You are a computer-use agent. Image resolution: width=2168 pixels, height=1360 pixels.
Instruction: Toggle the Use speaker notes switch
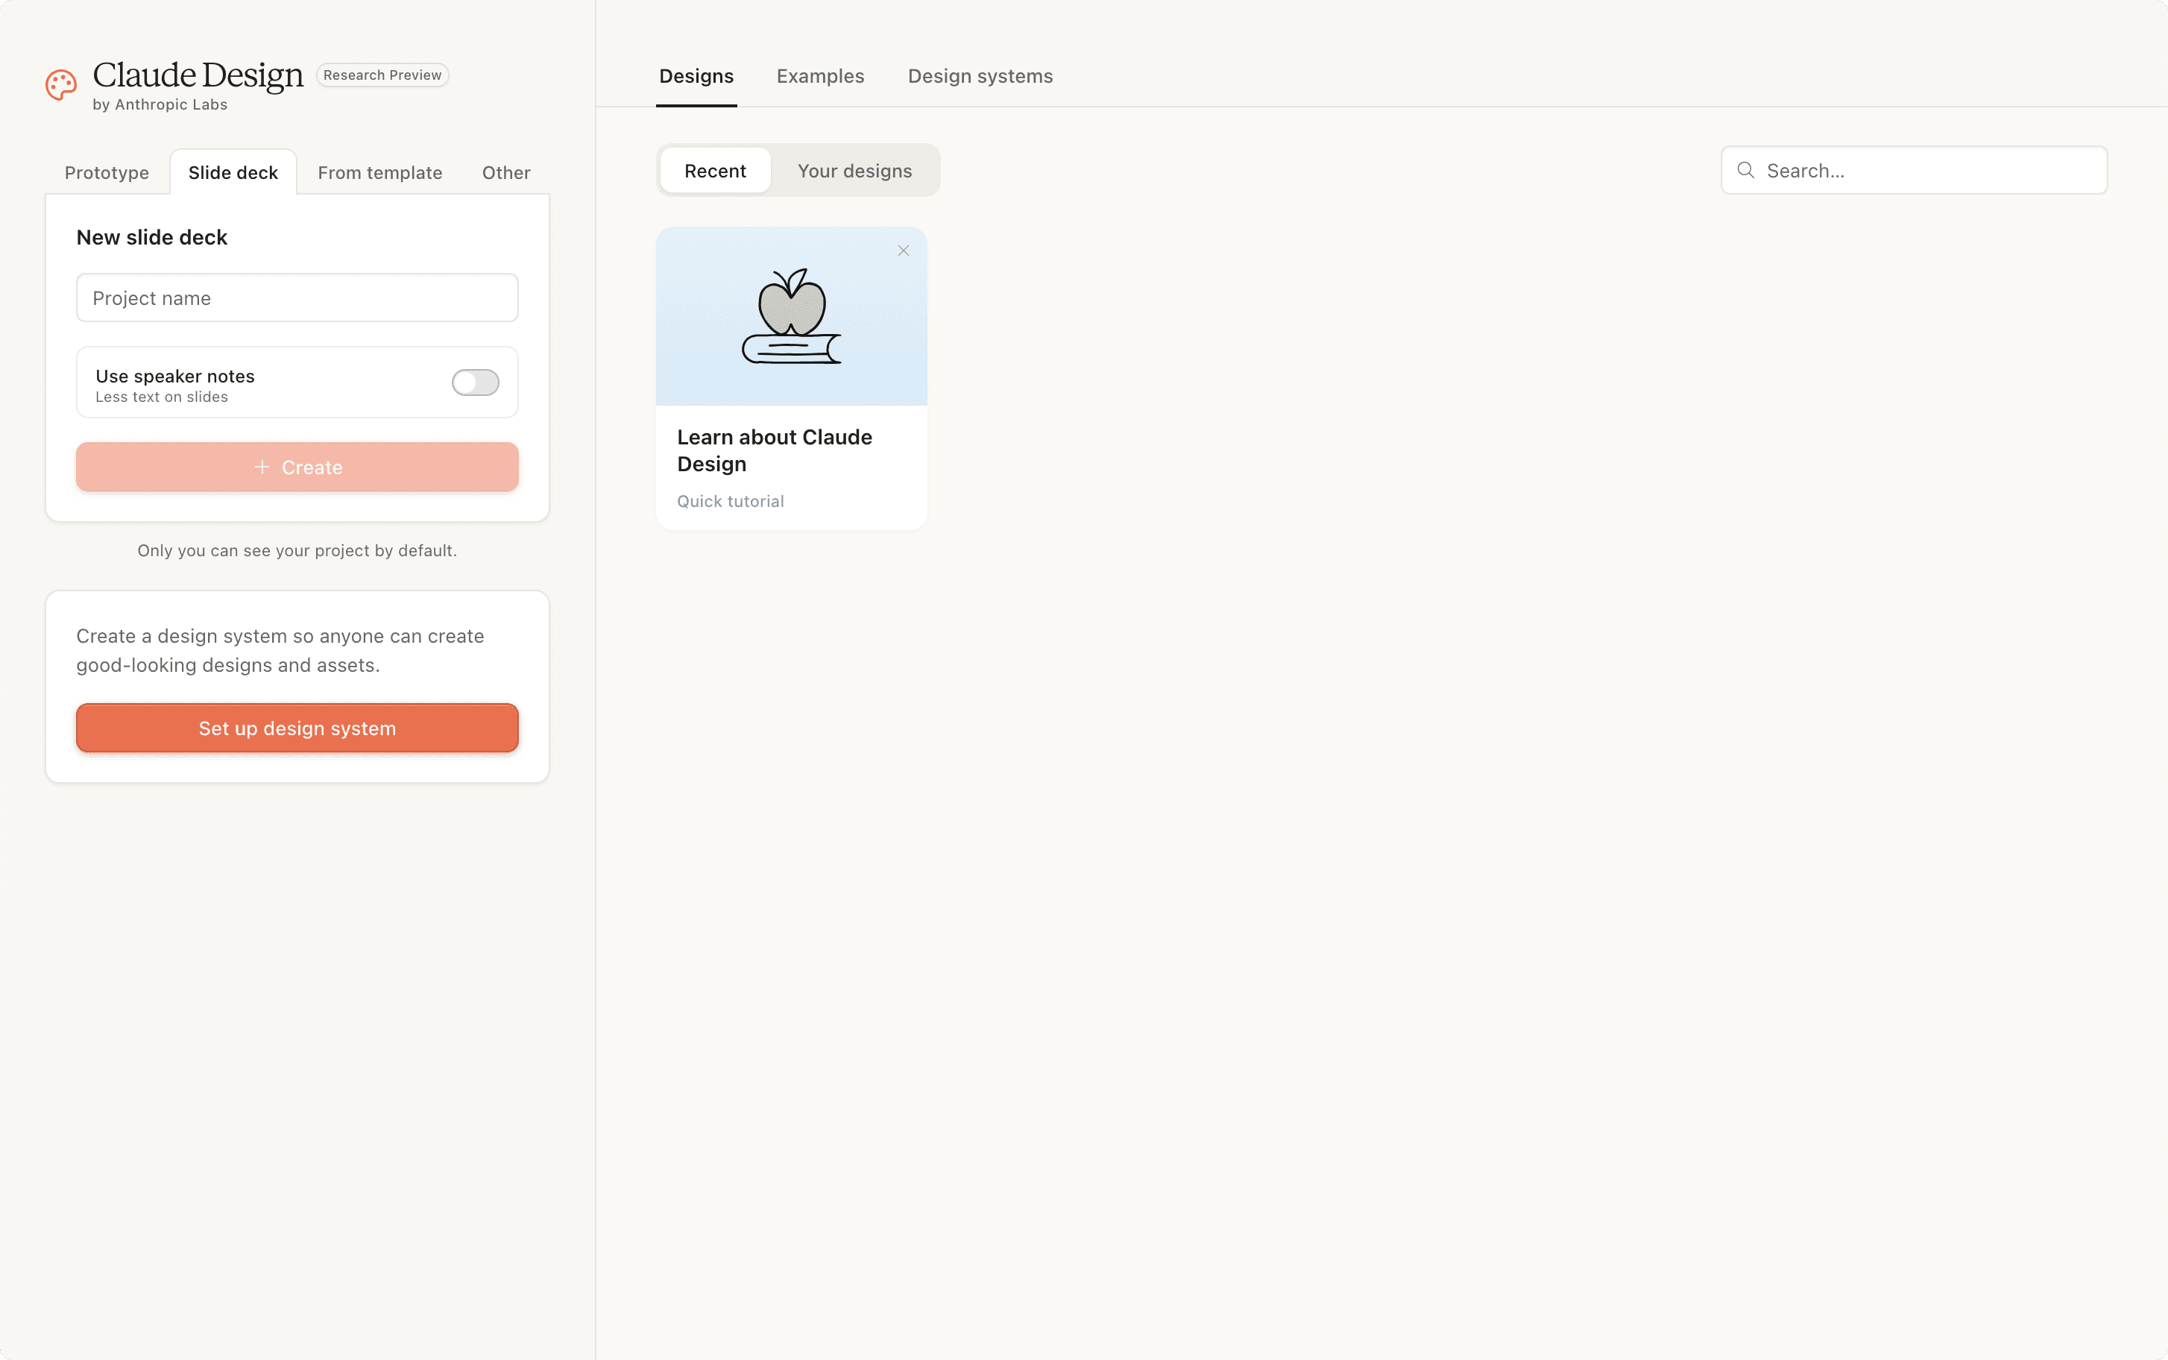coord(476,382)
